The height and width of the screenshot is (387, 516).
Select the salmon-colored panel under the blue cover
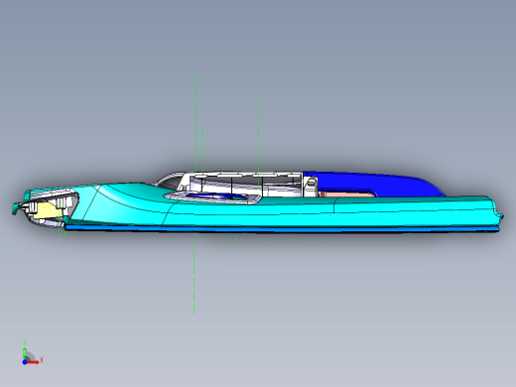point(345,193)
